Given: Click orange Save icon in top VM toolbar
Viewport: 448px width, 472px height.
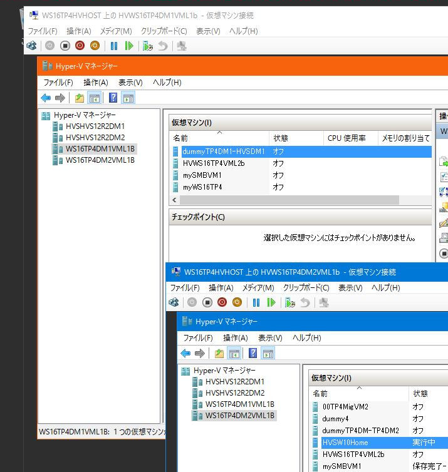Looking at the screenshot, I should click(x=95, y=46).
